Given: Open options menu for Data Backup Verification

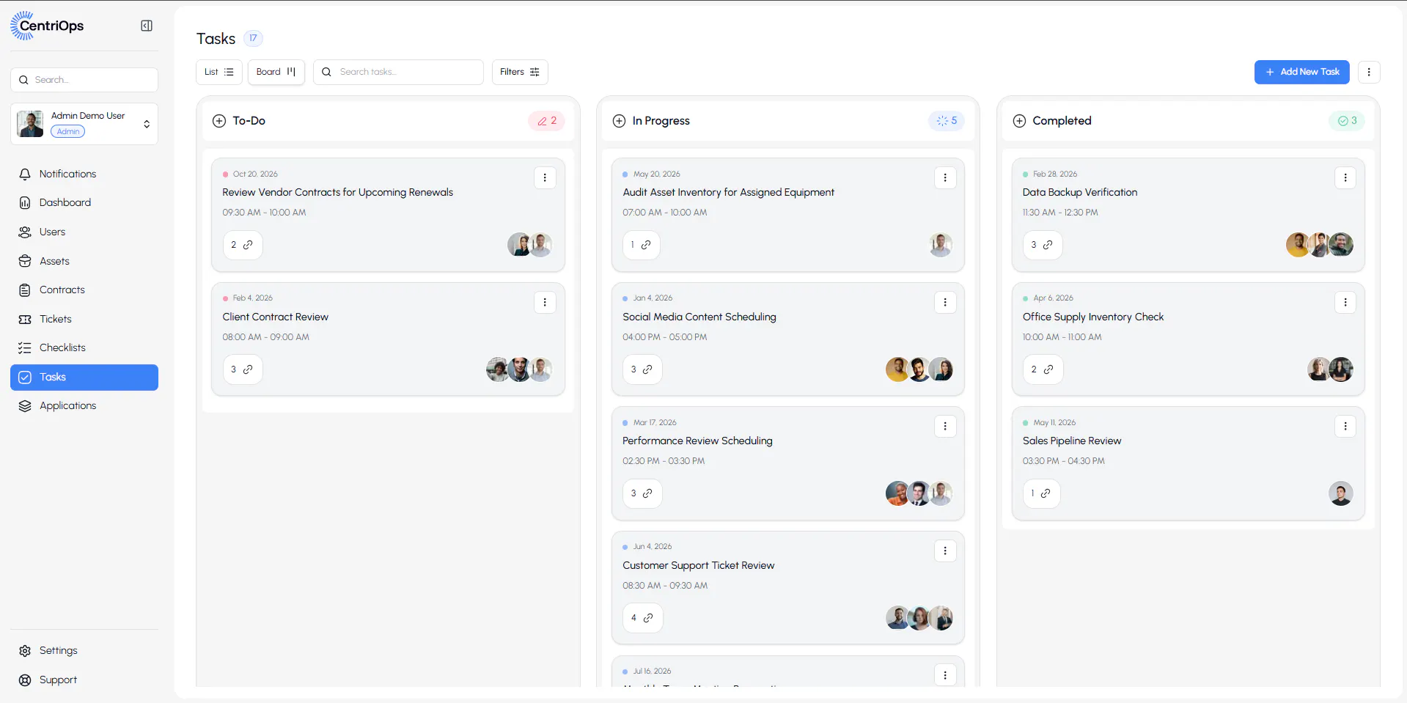Looking at the screenshot, I should click(1345, 177).
